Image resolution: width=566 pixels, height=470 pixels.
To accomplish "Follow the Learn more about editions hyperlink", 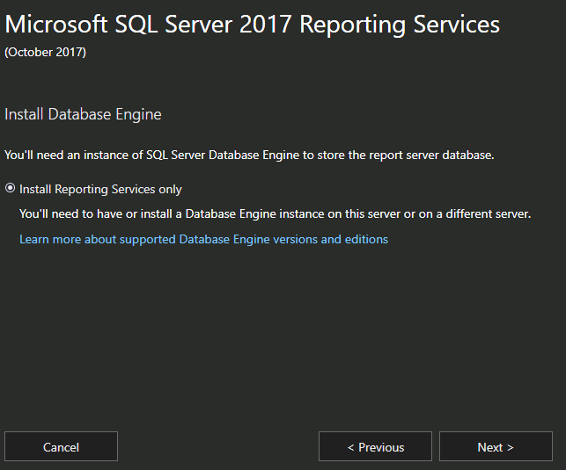I will click(x=203, y=240).
